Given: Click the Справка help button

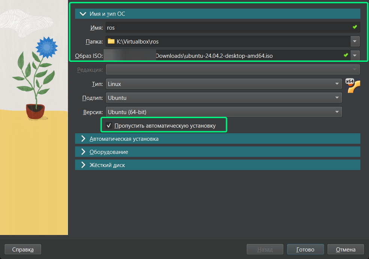Looking at the screenshot, I should (x=23, y=249).
